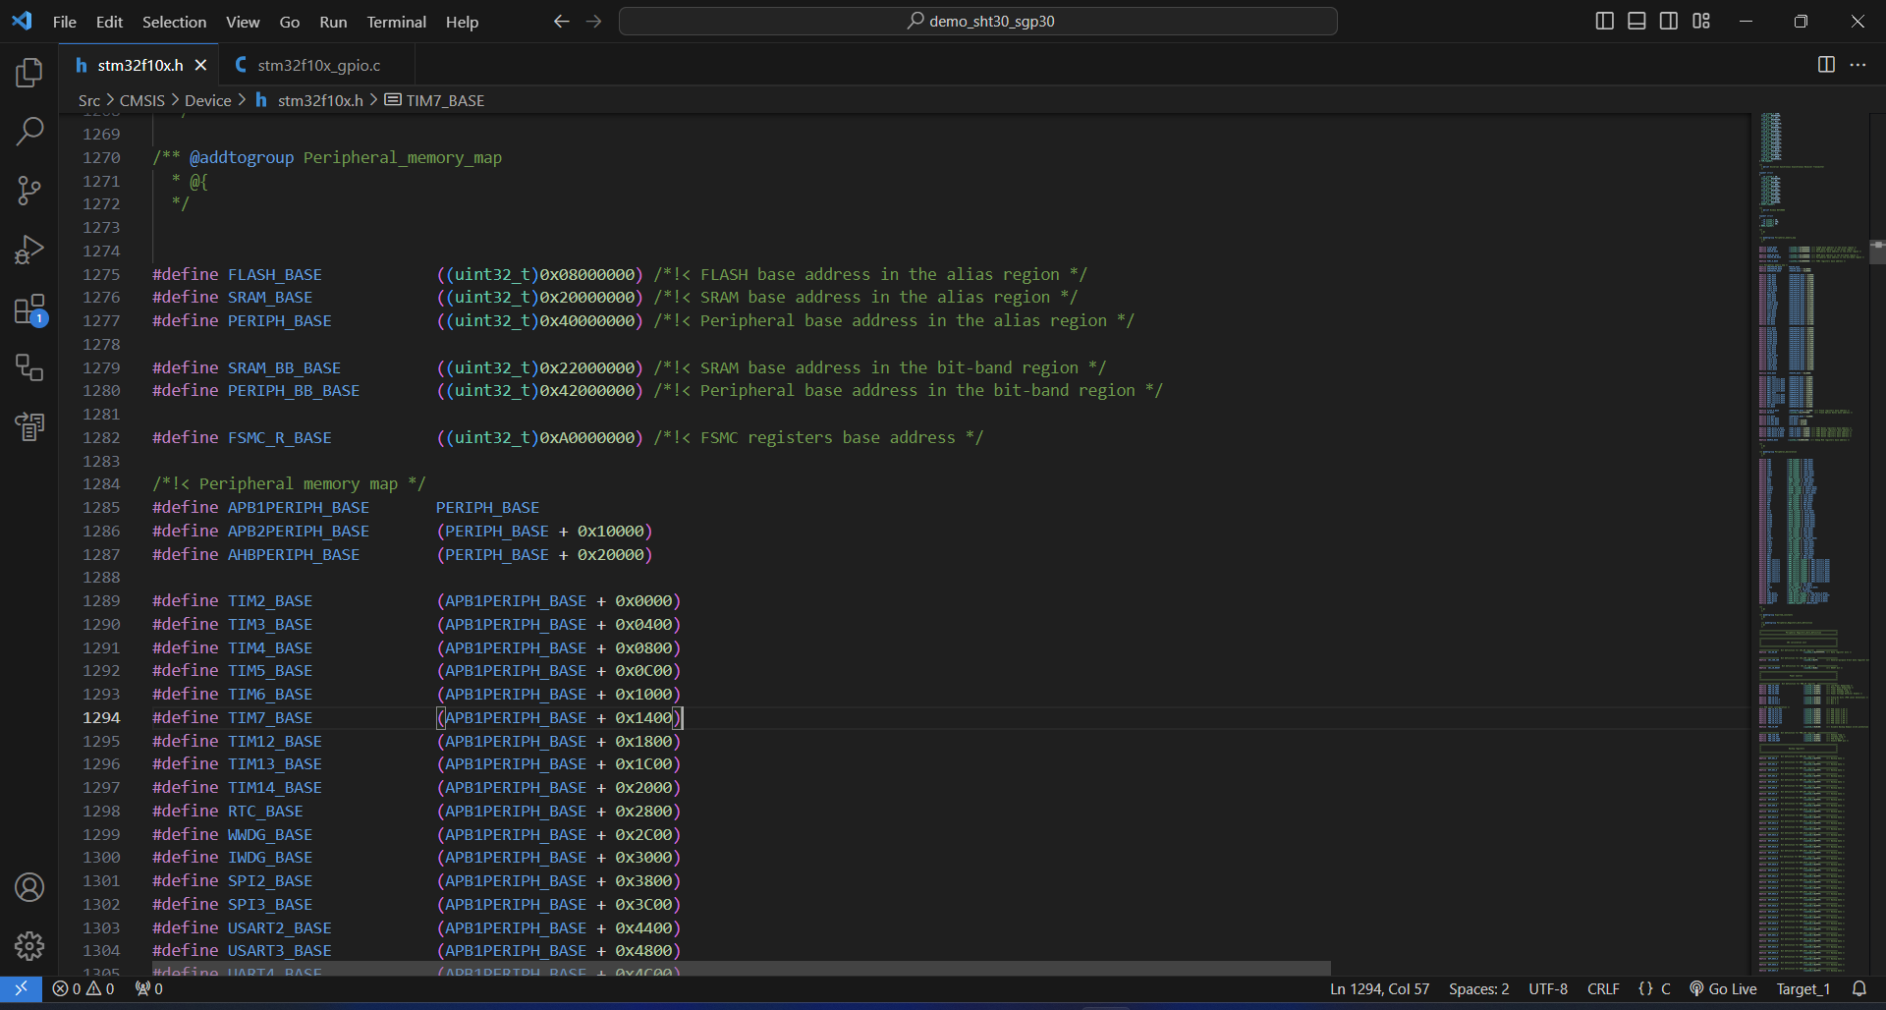Screen dimensions: 1886x1010
Task: Open the Go menu
Action: coord(290,22)
